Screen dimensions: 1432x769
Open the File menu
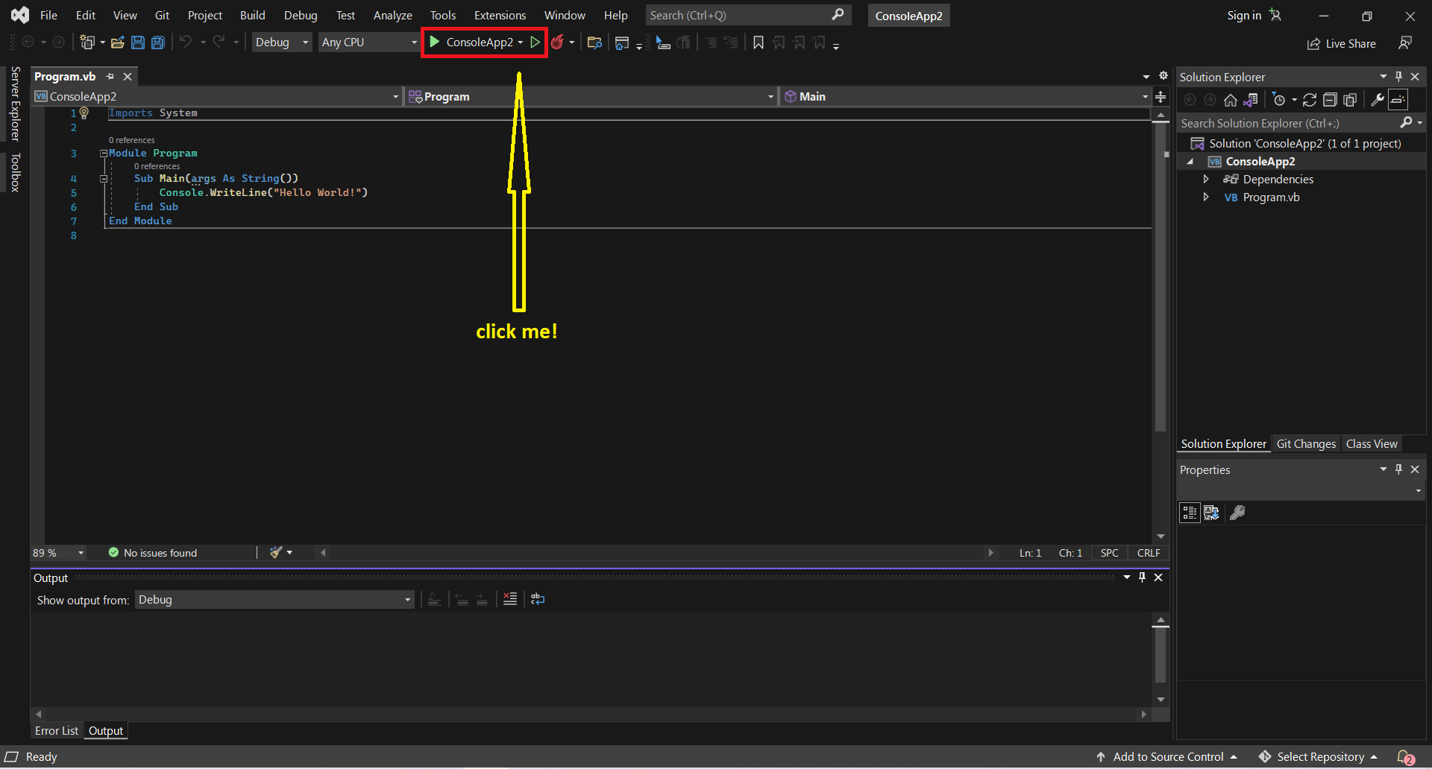pos(48,15)
